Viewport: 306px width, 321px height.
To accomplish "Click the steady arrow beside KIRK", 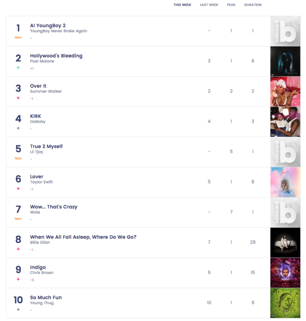I will pyautogui.click(x=18, y=129).
